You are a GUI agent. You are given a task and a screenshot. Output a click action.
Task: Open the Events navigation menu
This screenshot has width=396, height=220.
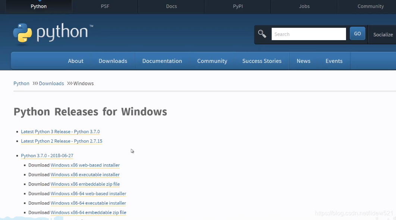334,61
